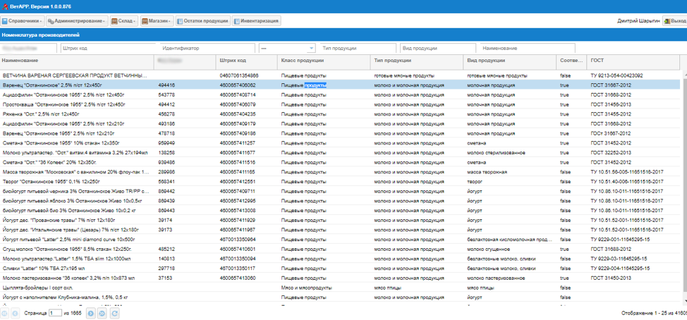This screenshot has height=320, width=687.
Task: Open Остатки продукции from the toolbar
Action: [202, 21]
